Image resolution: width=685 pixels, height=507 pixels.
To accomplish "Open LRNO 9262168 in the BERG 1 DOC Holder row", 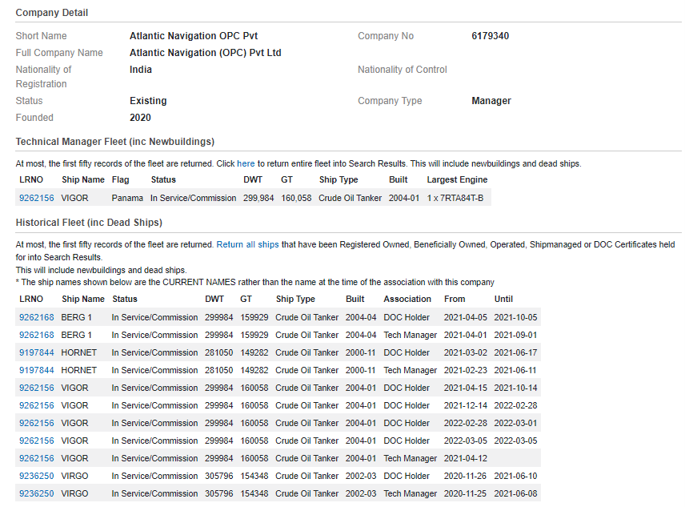I will coord(37,317).
